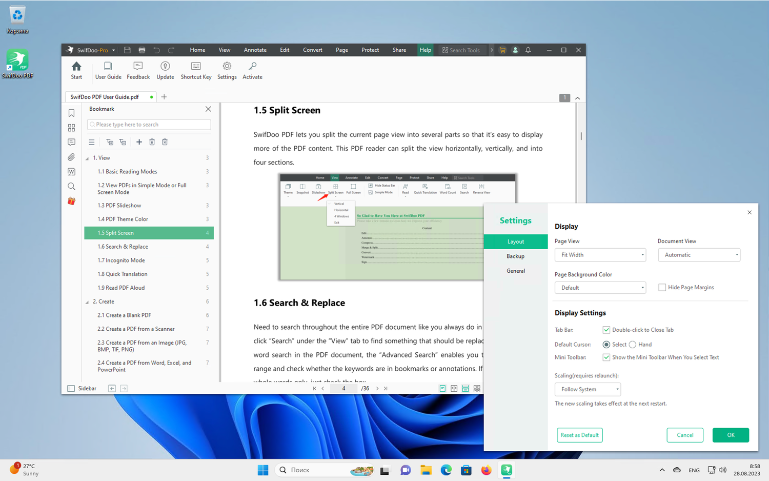This screenshot has height=481, width=769.
Task: Open the Scaling dropdown showing Follow System
Action: (x=588, y=389)
